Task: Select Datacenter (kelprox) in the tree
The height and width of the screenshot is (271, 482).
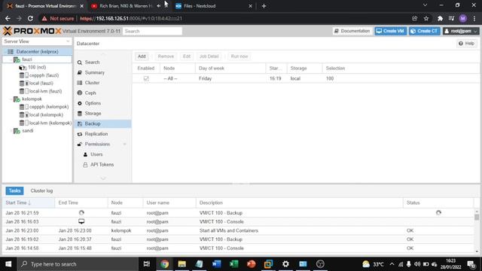Action: point(37,52)
